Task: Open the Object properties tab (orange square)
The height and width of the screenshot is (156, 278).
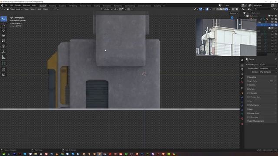Action: pyautogui.click(x=242, y=93)
